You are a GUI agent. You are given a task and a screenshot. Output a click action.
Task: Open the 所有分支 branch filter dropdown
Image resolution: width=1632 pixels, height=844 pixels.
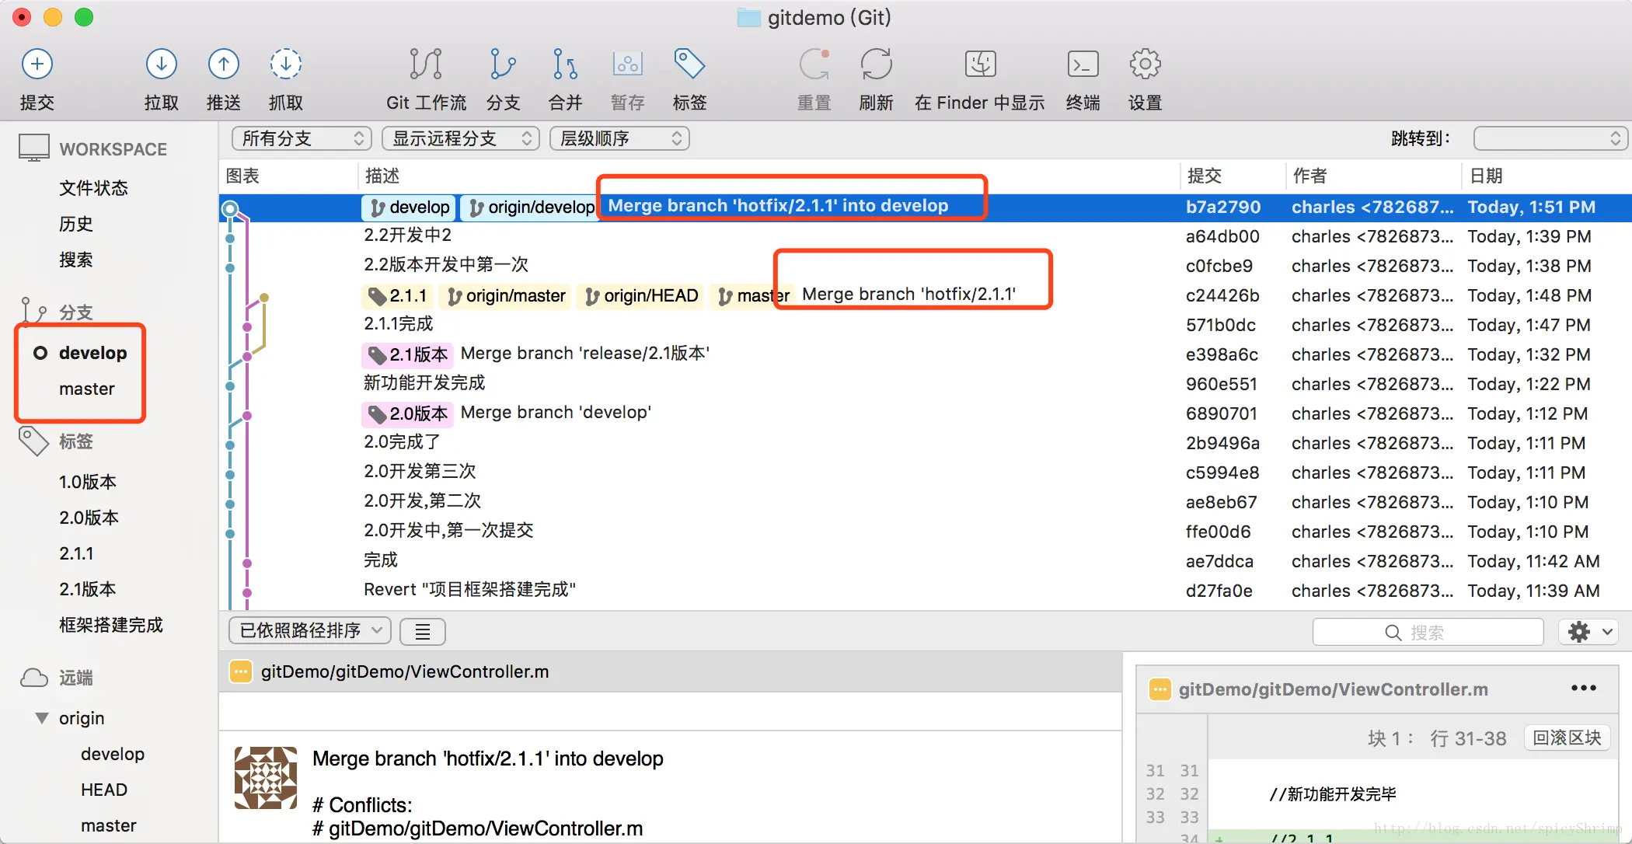point(302,138)
